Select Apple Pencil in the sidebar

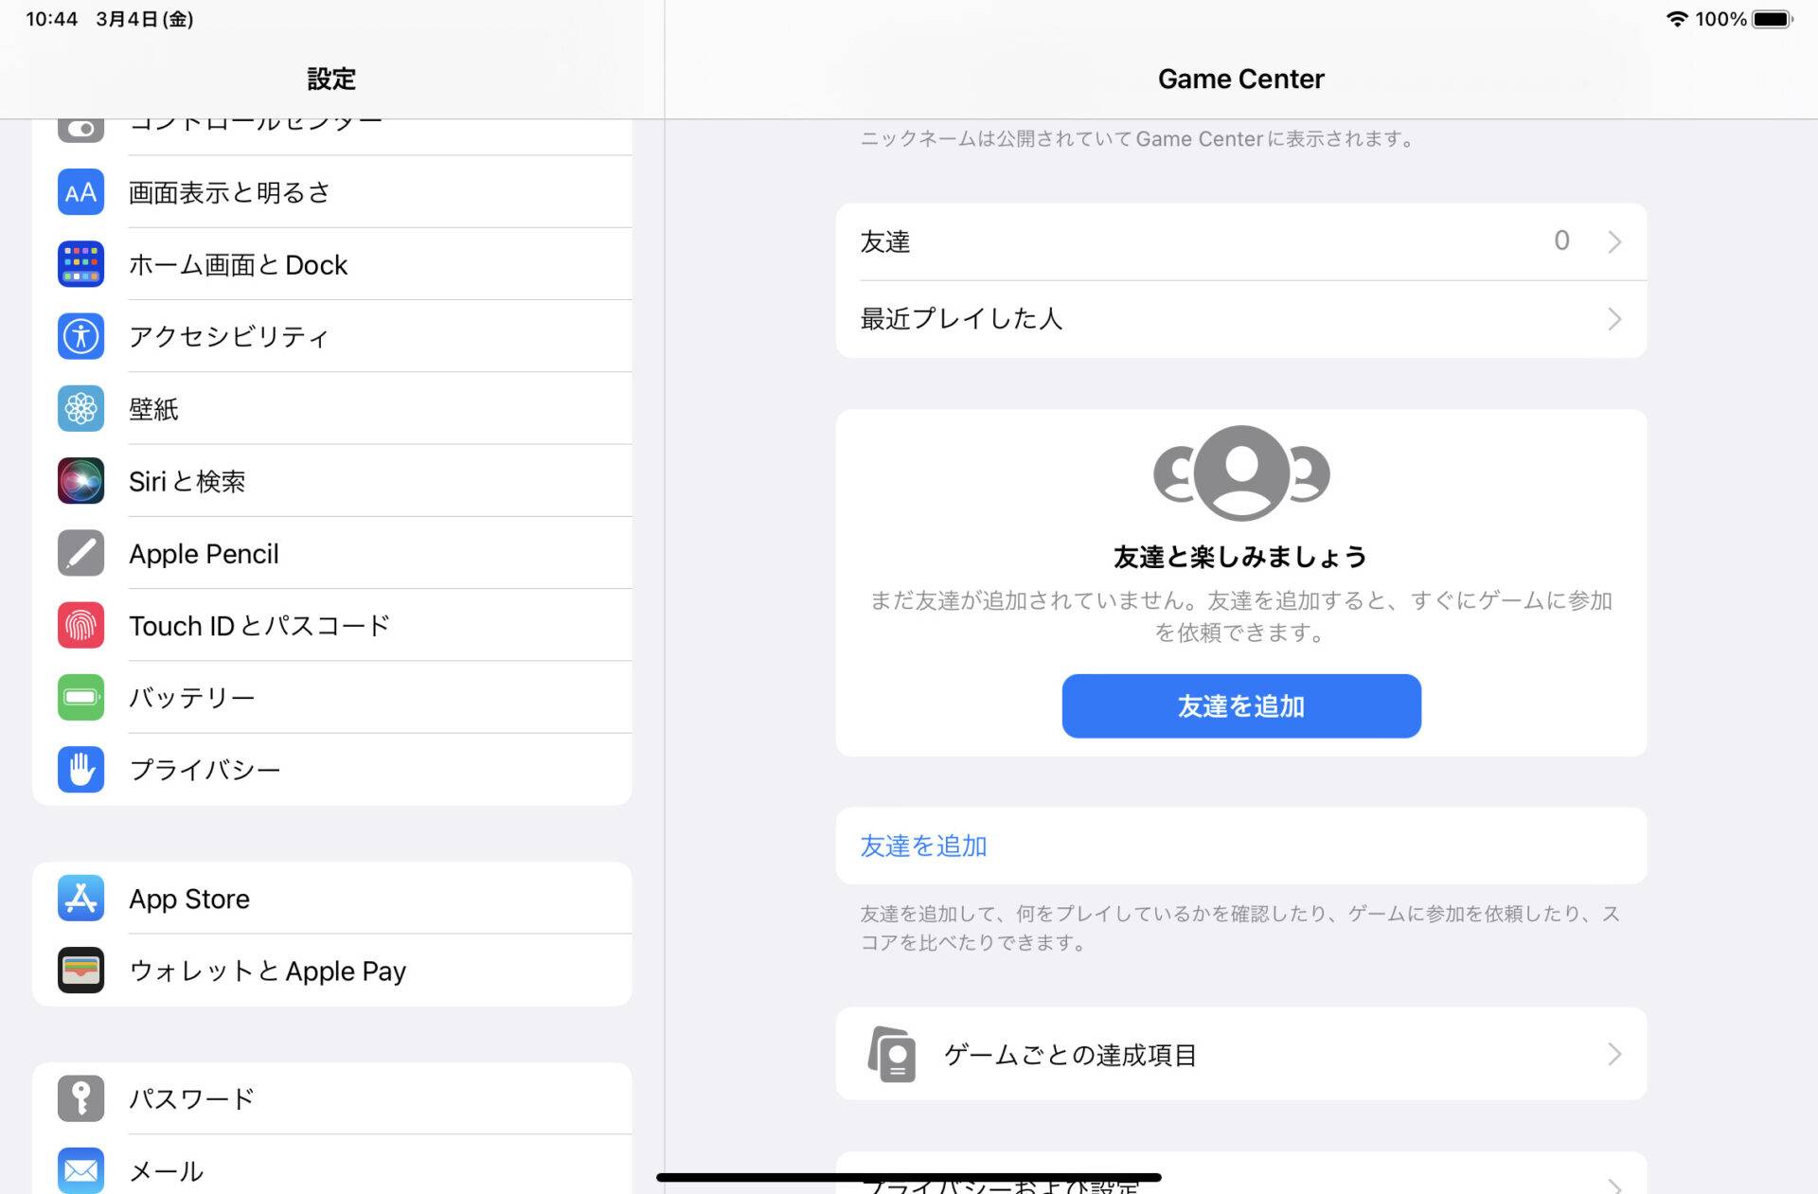coord(331,553)
